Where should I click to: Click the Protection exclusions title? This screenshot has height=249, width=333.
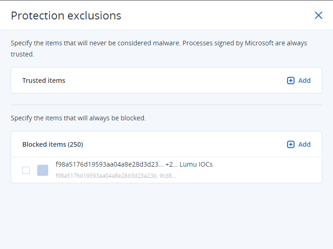66,15
